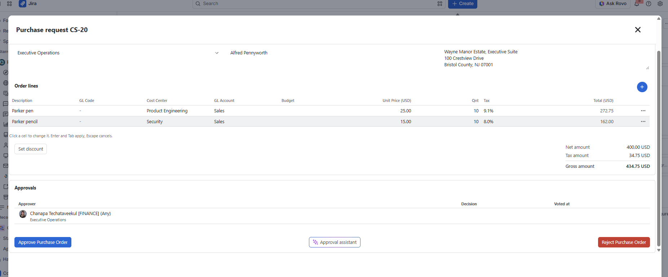Open the settings gear in top bar
Screen dimensions: 668x277
point(660,4)
